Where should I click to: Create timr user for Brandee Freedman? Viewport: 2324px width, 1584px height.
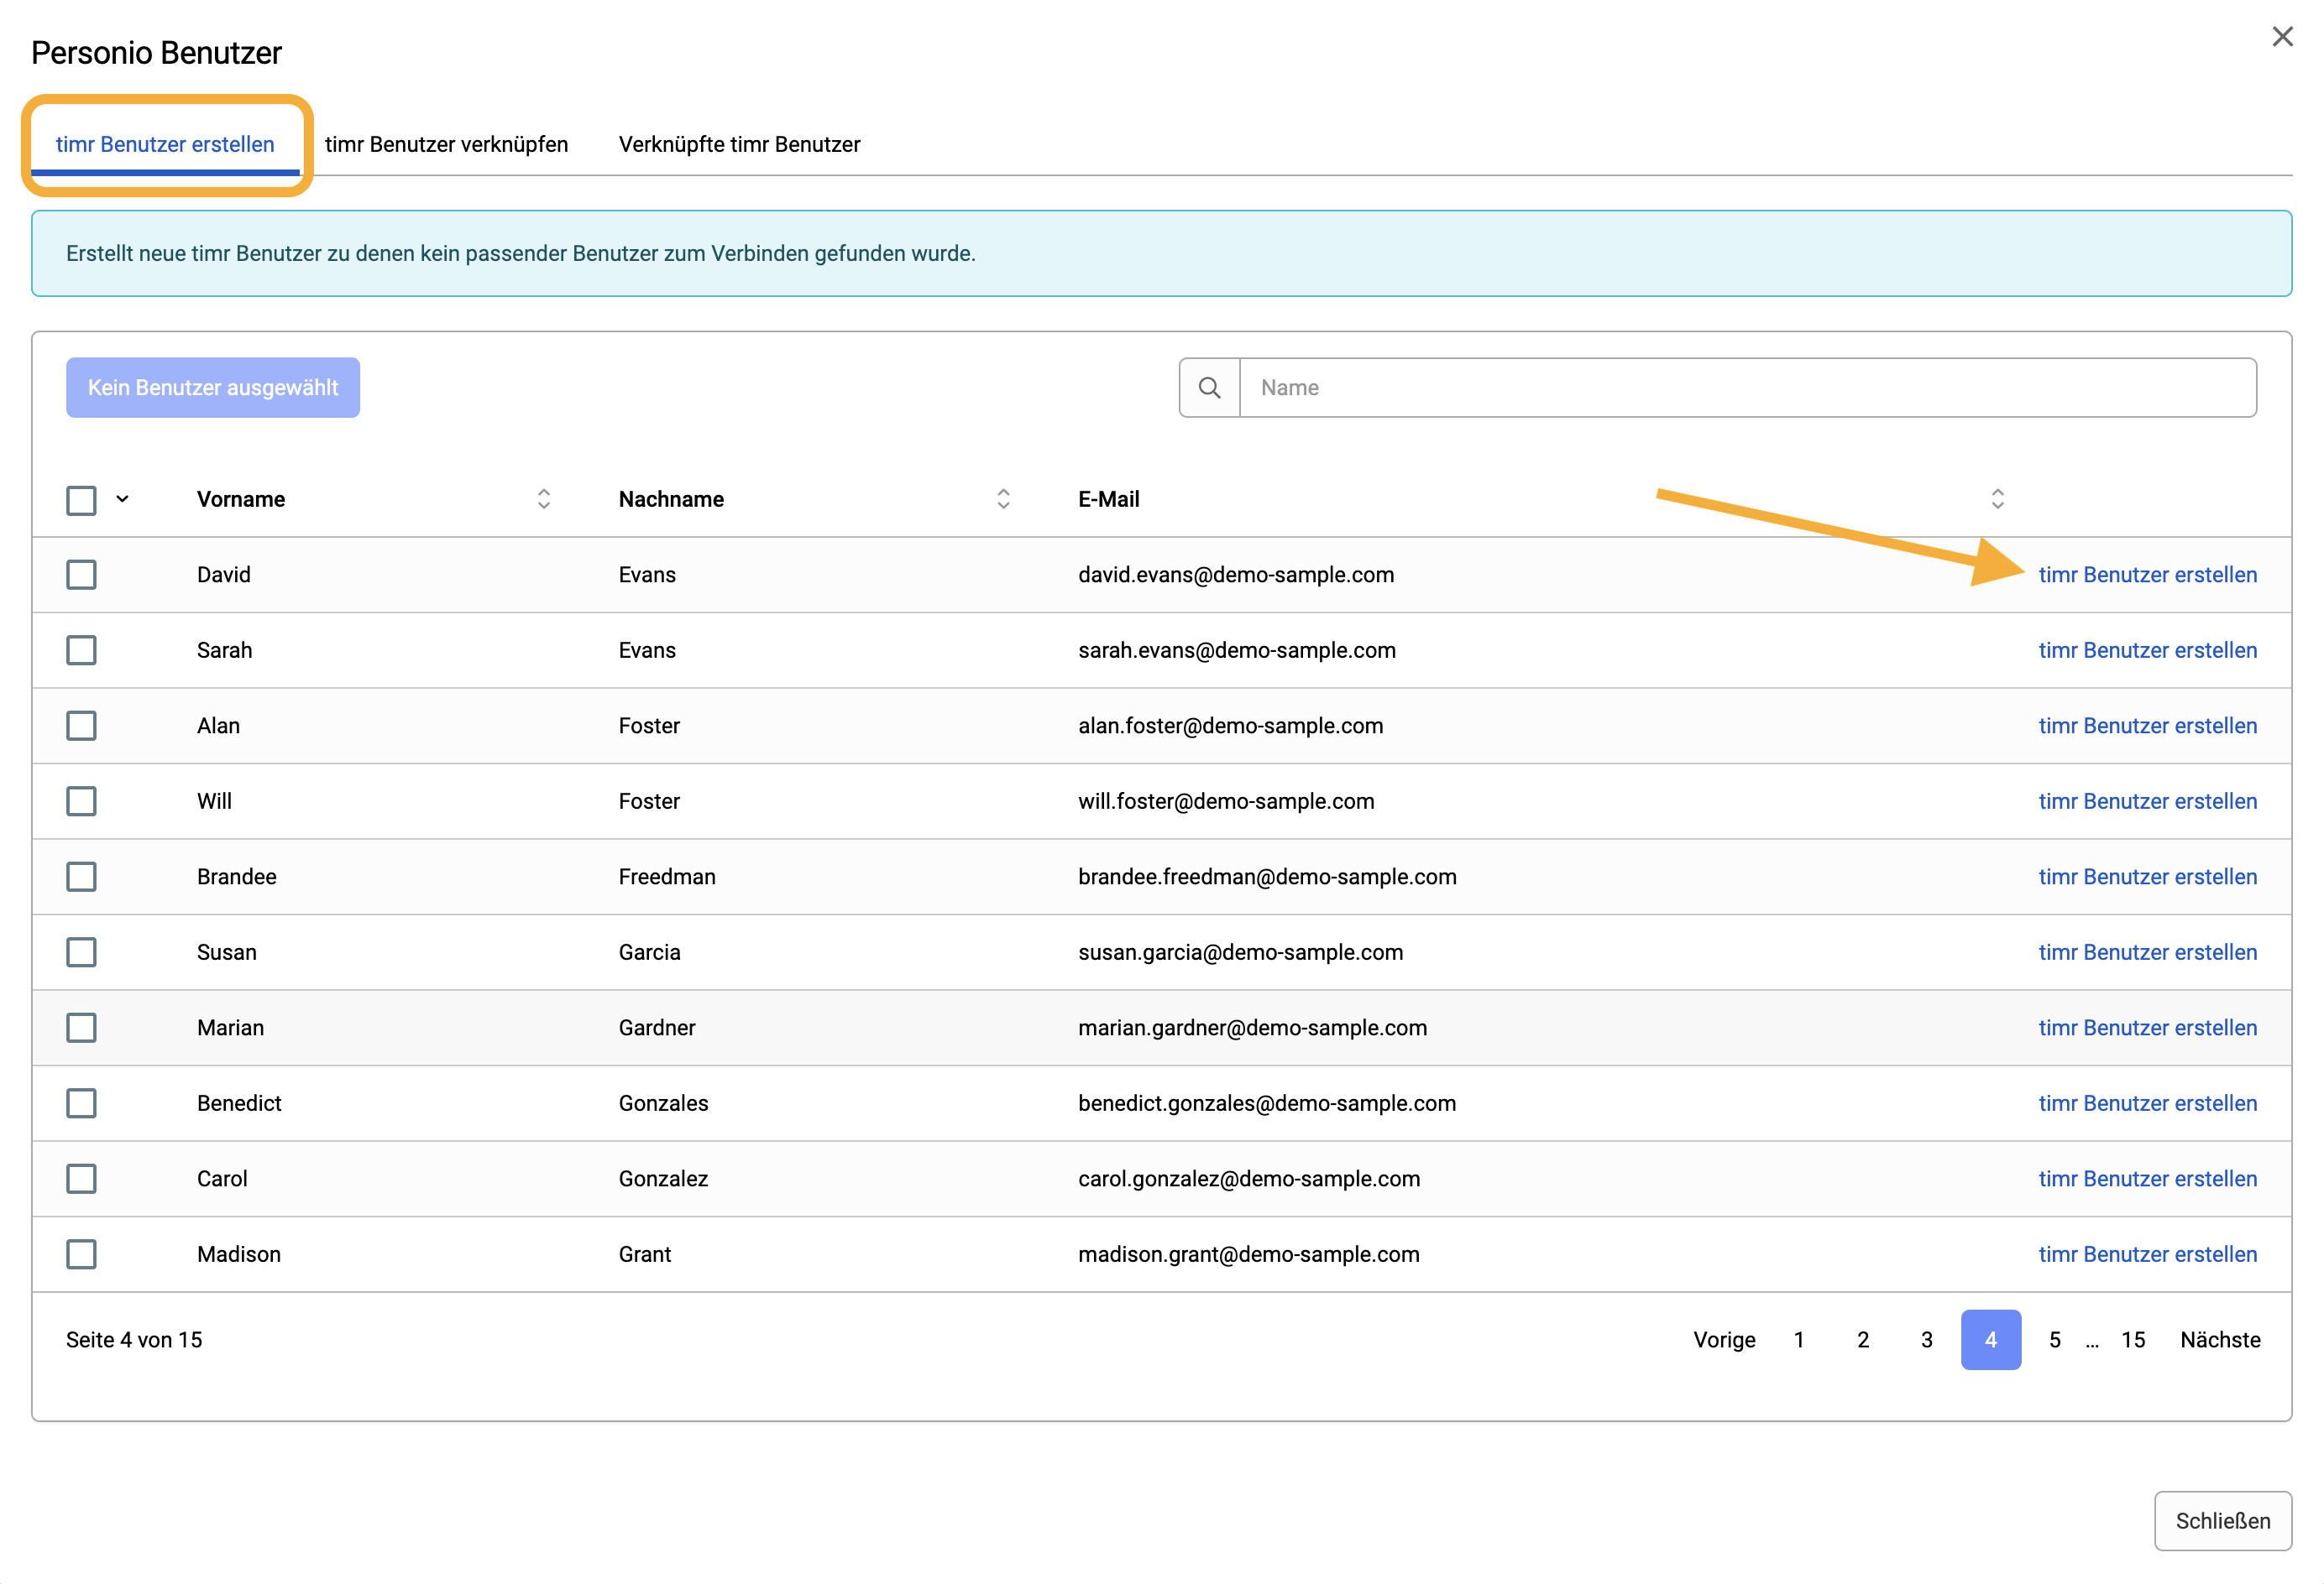coord(2147,877)
